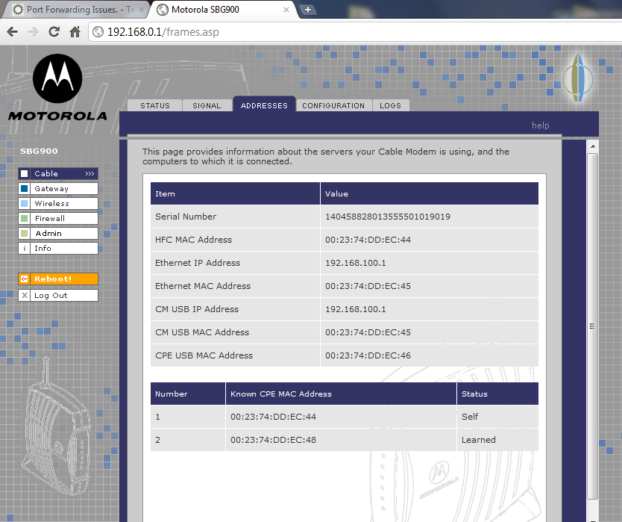Image resolution: width=622 pixels, height=522 pixels.
Task: Click the vertical scrollbar thumb
Action: tap(593, 326)
